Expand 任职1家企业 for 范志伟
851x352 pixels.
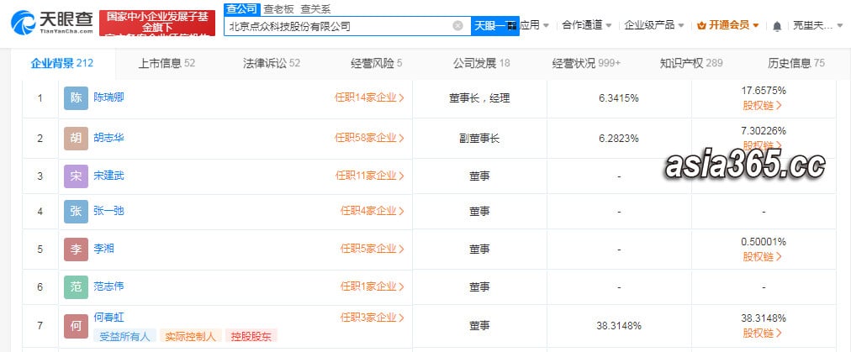coord(373,286)
